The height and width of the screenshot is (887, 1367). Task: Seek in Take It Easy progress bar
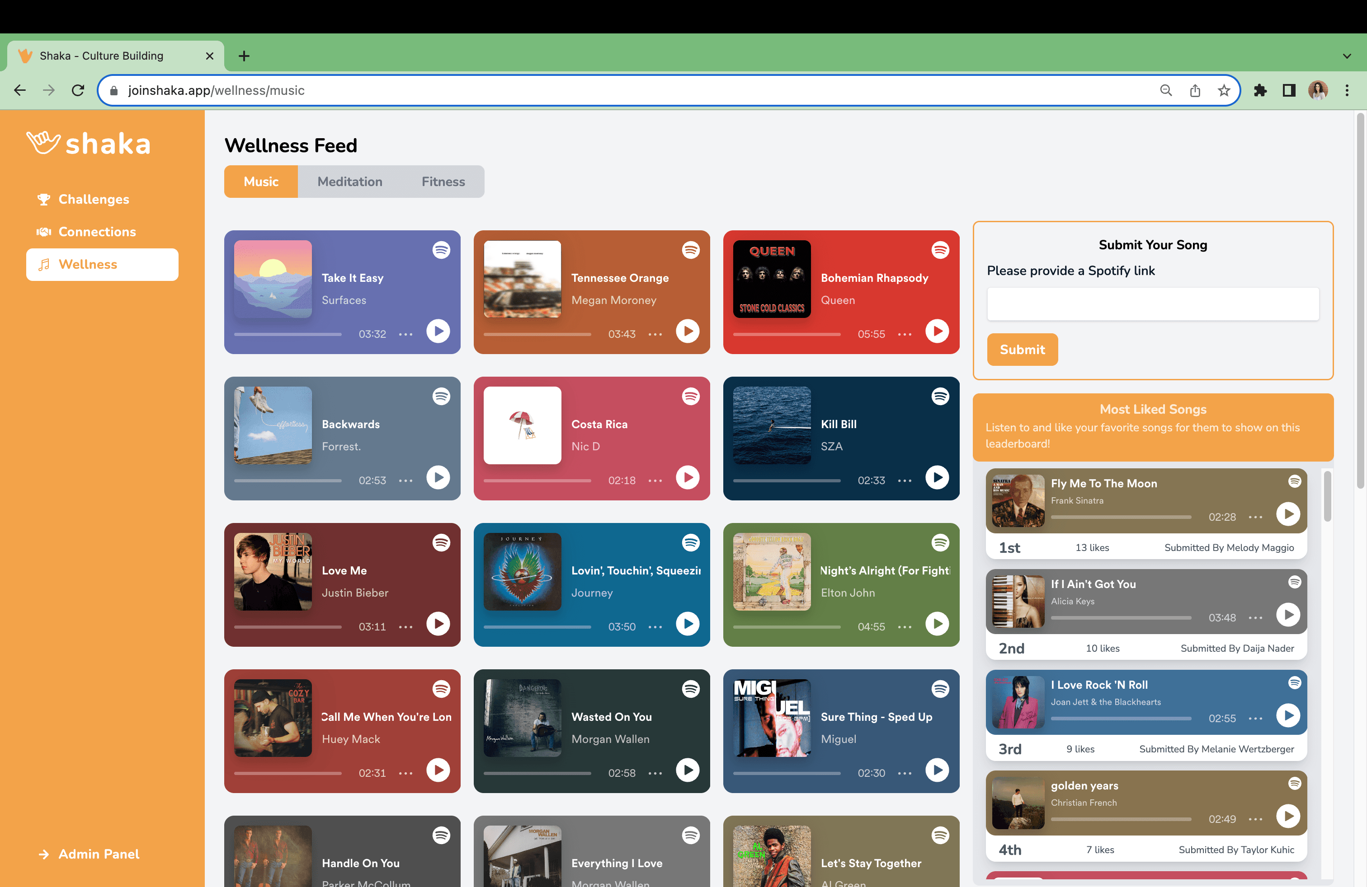tap(288, 335)
